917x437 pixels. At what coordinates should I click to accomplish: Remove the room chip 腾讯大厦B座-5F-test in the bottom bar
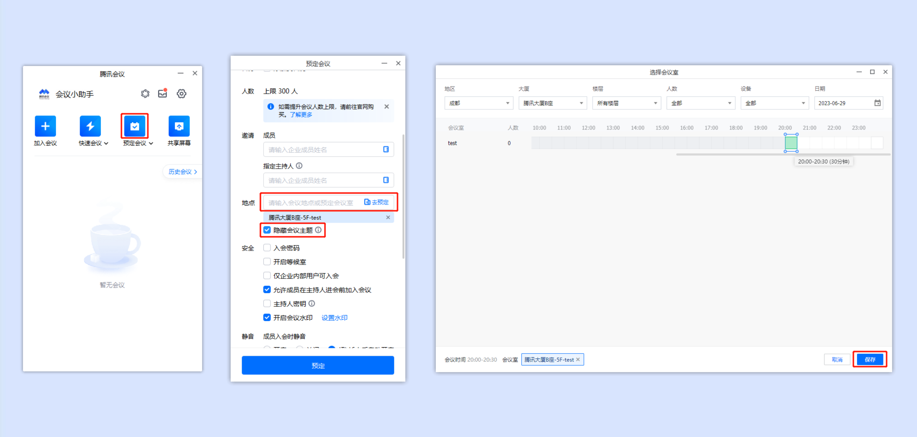pyautogui.click(x=578, y=360)
